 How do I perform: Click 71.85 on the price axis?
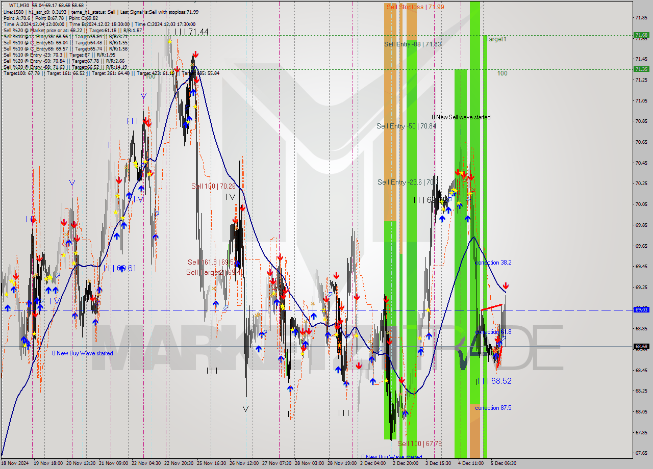click(x=641, y=18)
